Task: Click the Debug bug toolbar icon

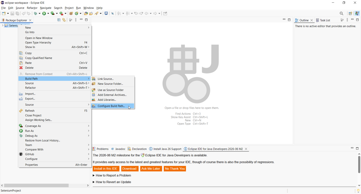Action: (36, 14)
